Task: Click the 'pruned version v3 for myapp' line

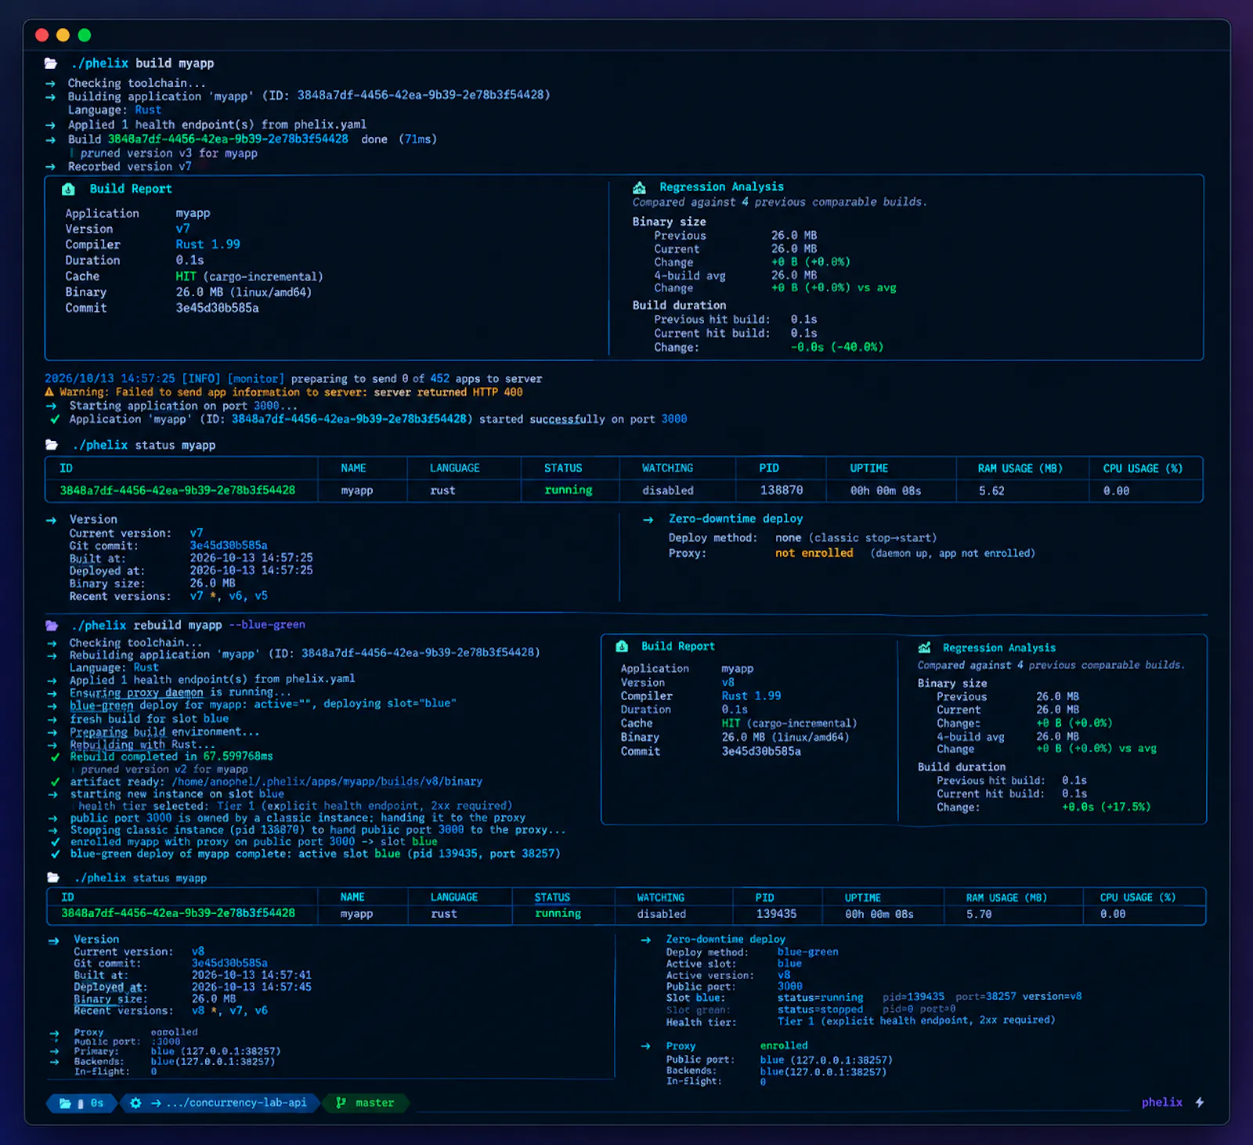Action: 169,154
